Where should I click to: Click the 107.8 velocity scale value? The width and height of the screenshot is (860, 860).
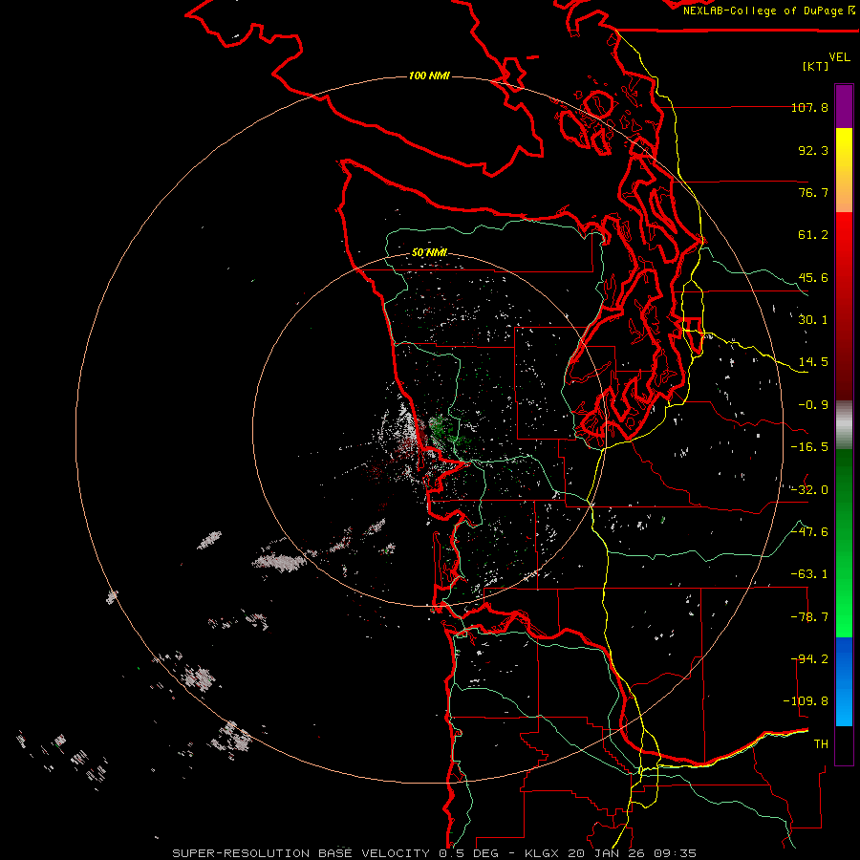[x=809, y=107]
